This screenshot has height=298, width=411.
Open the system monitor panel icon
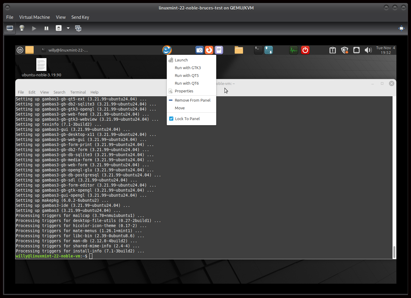293,50
